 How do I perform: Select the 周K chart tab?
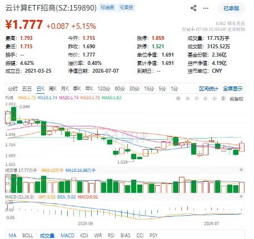point(52,89)
